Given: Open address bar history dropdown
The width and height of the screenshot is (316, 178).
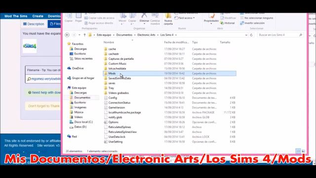Looking at the screenshot, I should (246, 35).
